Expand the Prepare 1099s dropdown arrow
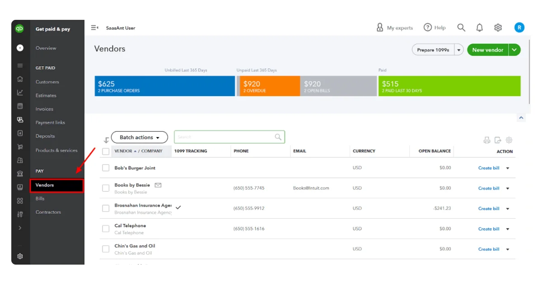Screen dimensions: 542x284 (x=459, y=50)
